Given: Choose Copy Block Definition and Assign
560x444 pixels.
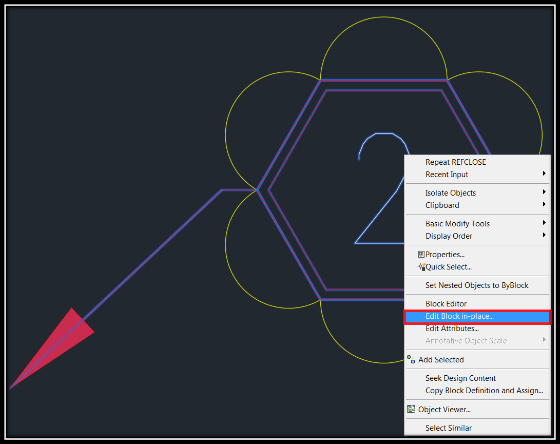Looking at the screenshot, I should (x=477, y=391).
